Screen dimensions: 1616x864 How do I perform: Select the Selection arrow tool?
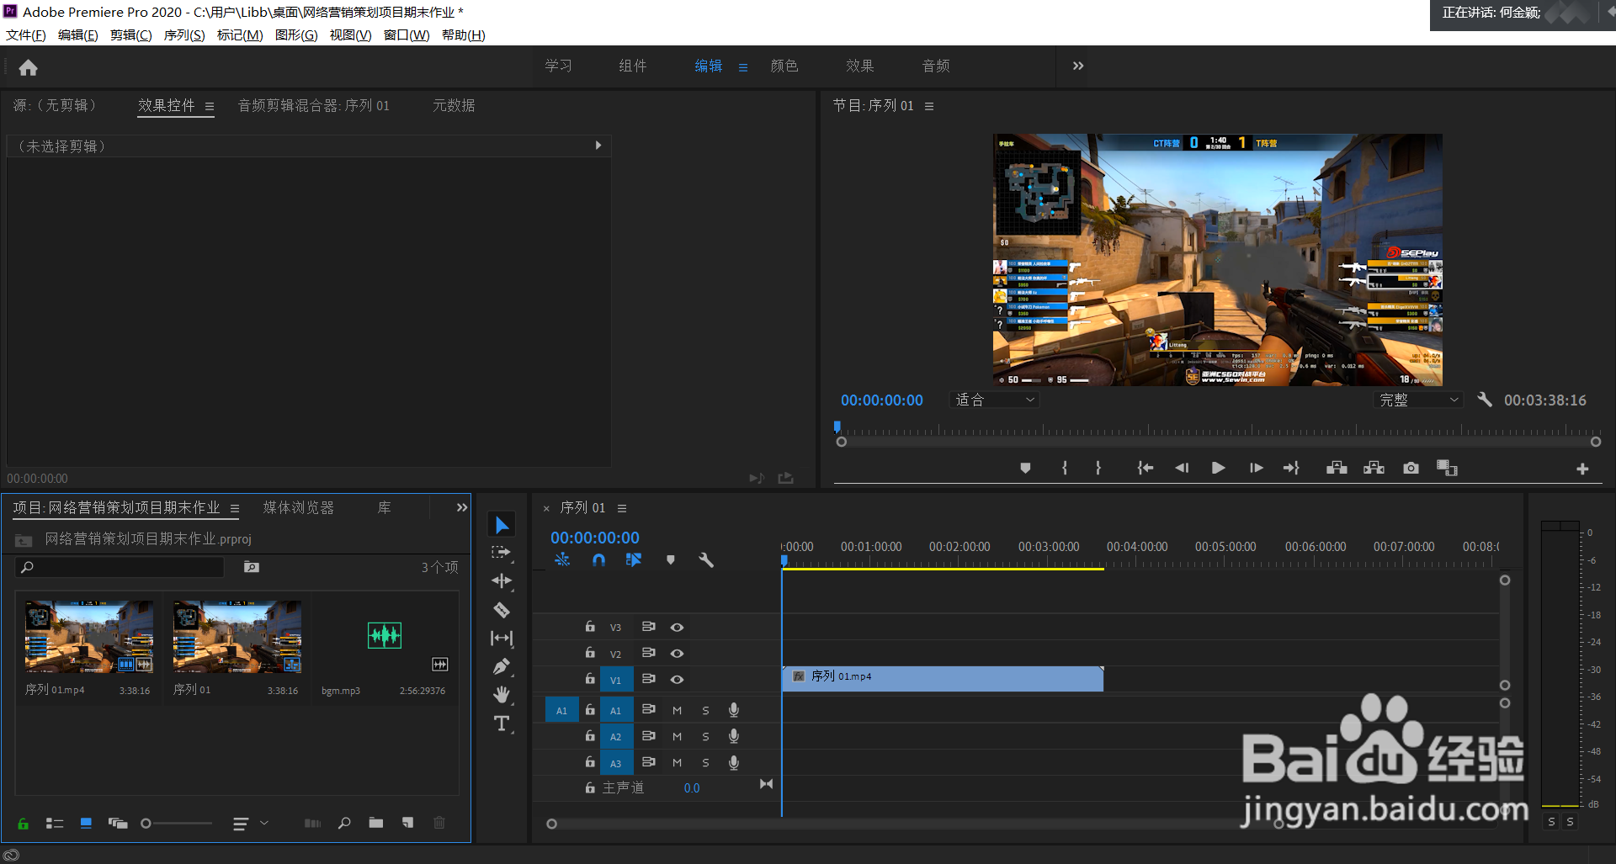(x=502, y=525)
